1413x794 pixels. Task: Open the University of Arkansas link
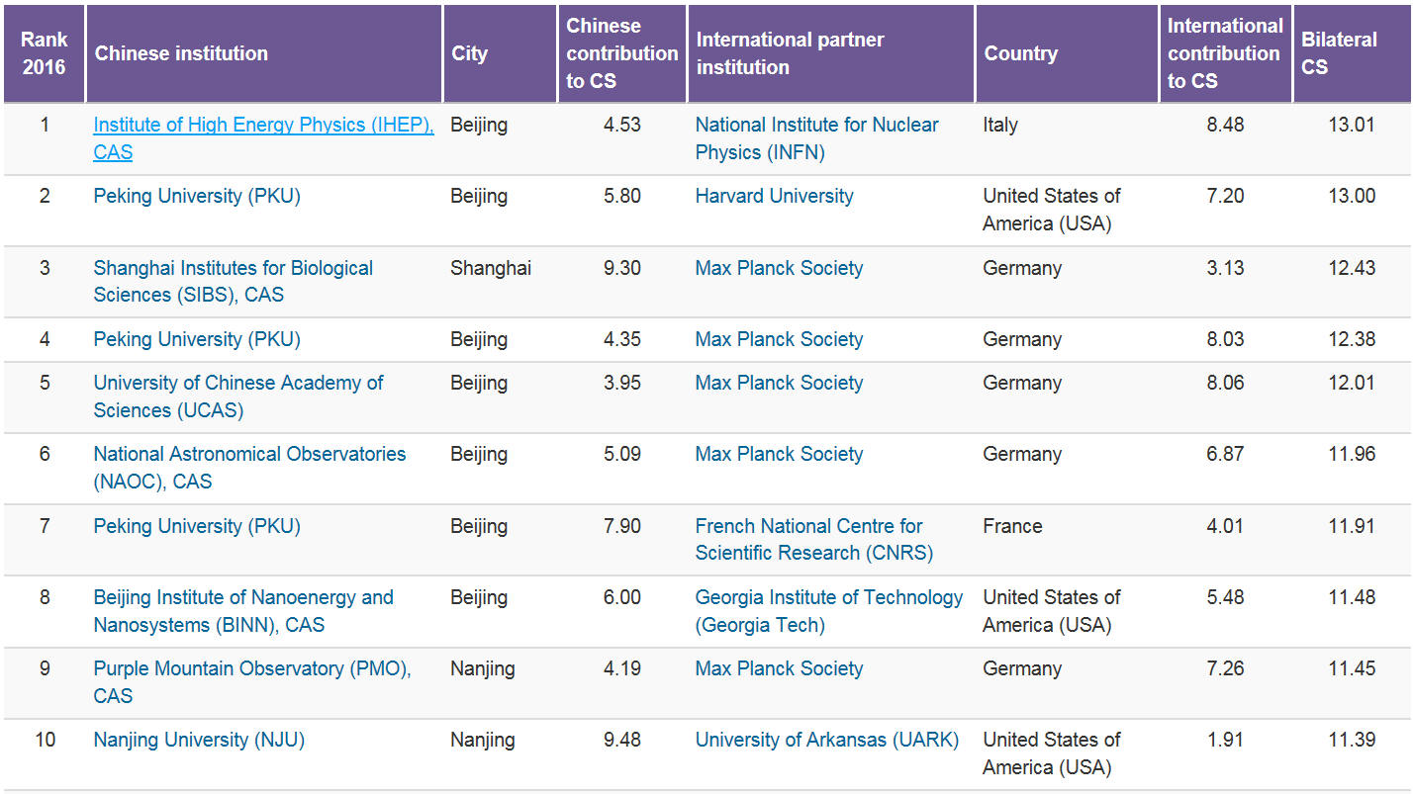click(826, 740)
